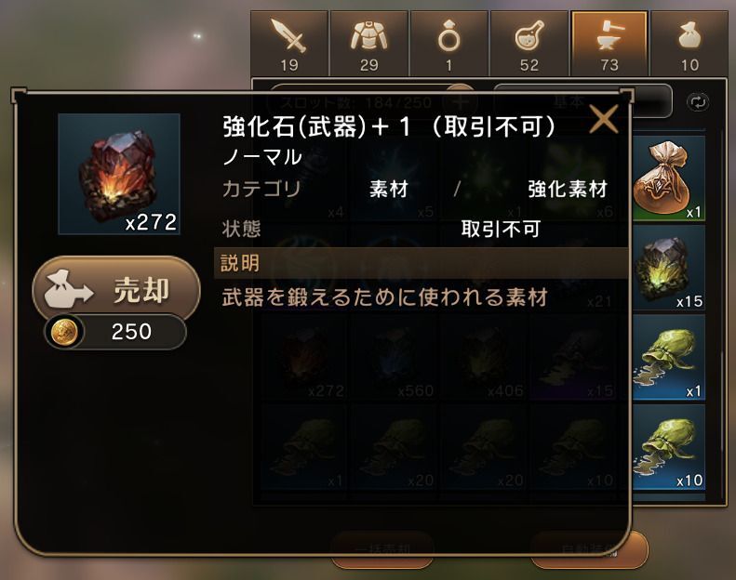Image resolution: width=736 pixels, height=580 pixels.
Task: Click the gold coin price icon
Action: point(64,332)
